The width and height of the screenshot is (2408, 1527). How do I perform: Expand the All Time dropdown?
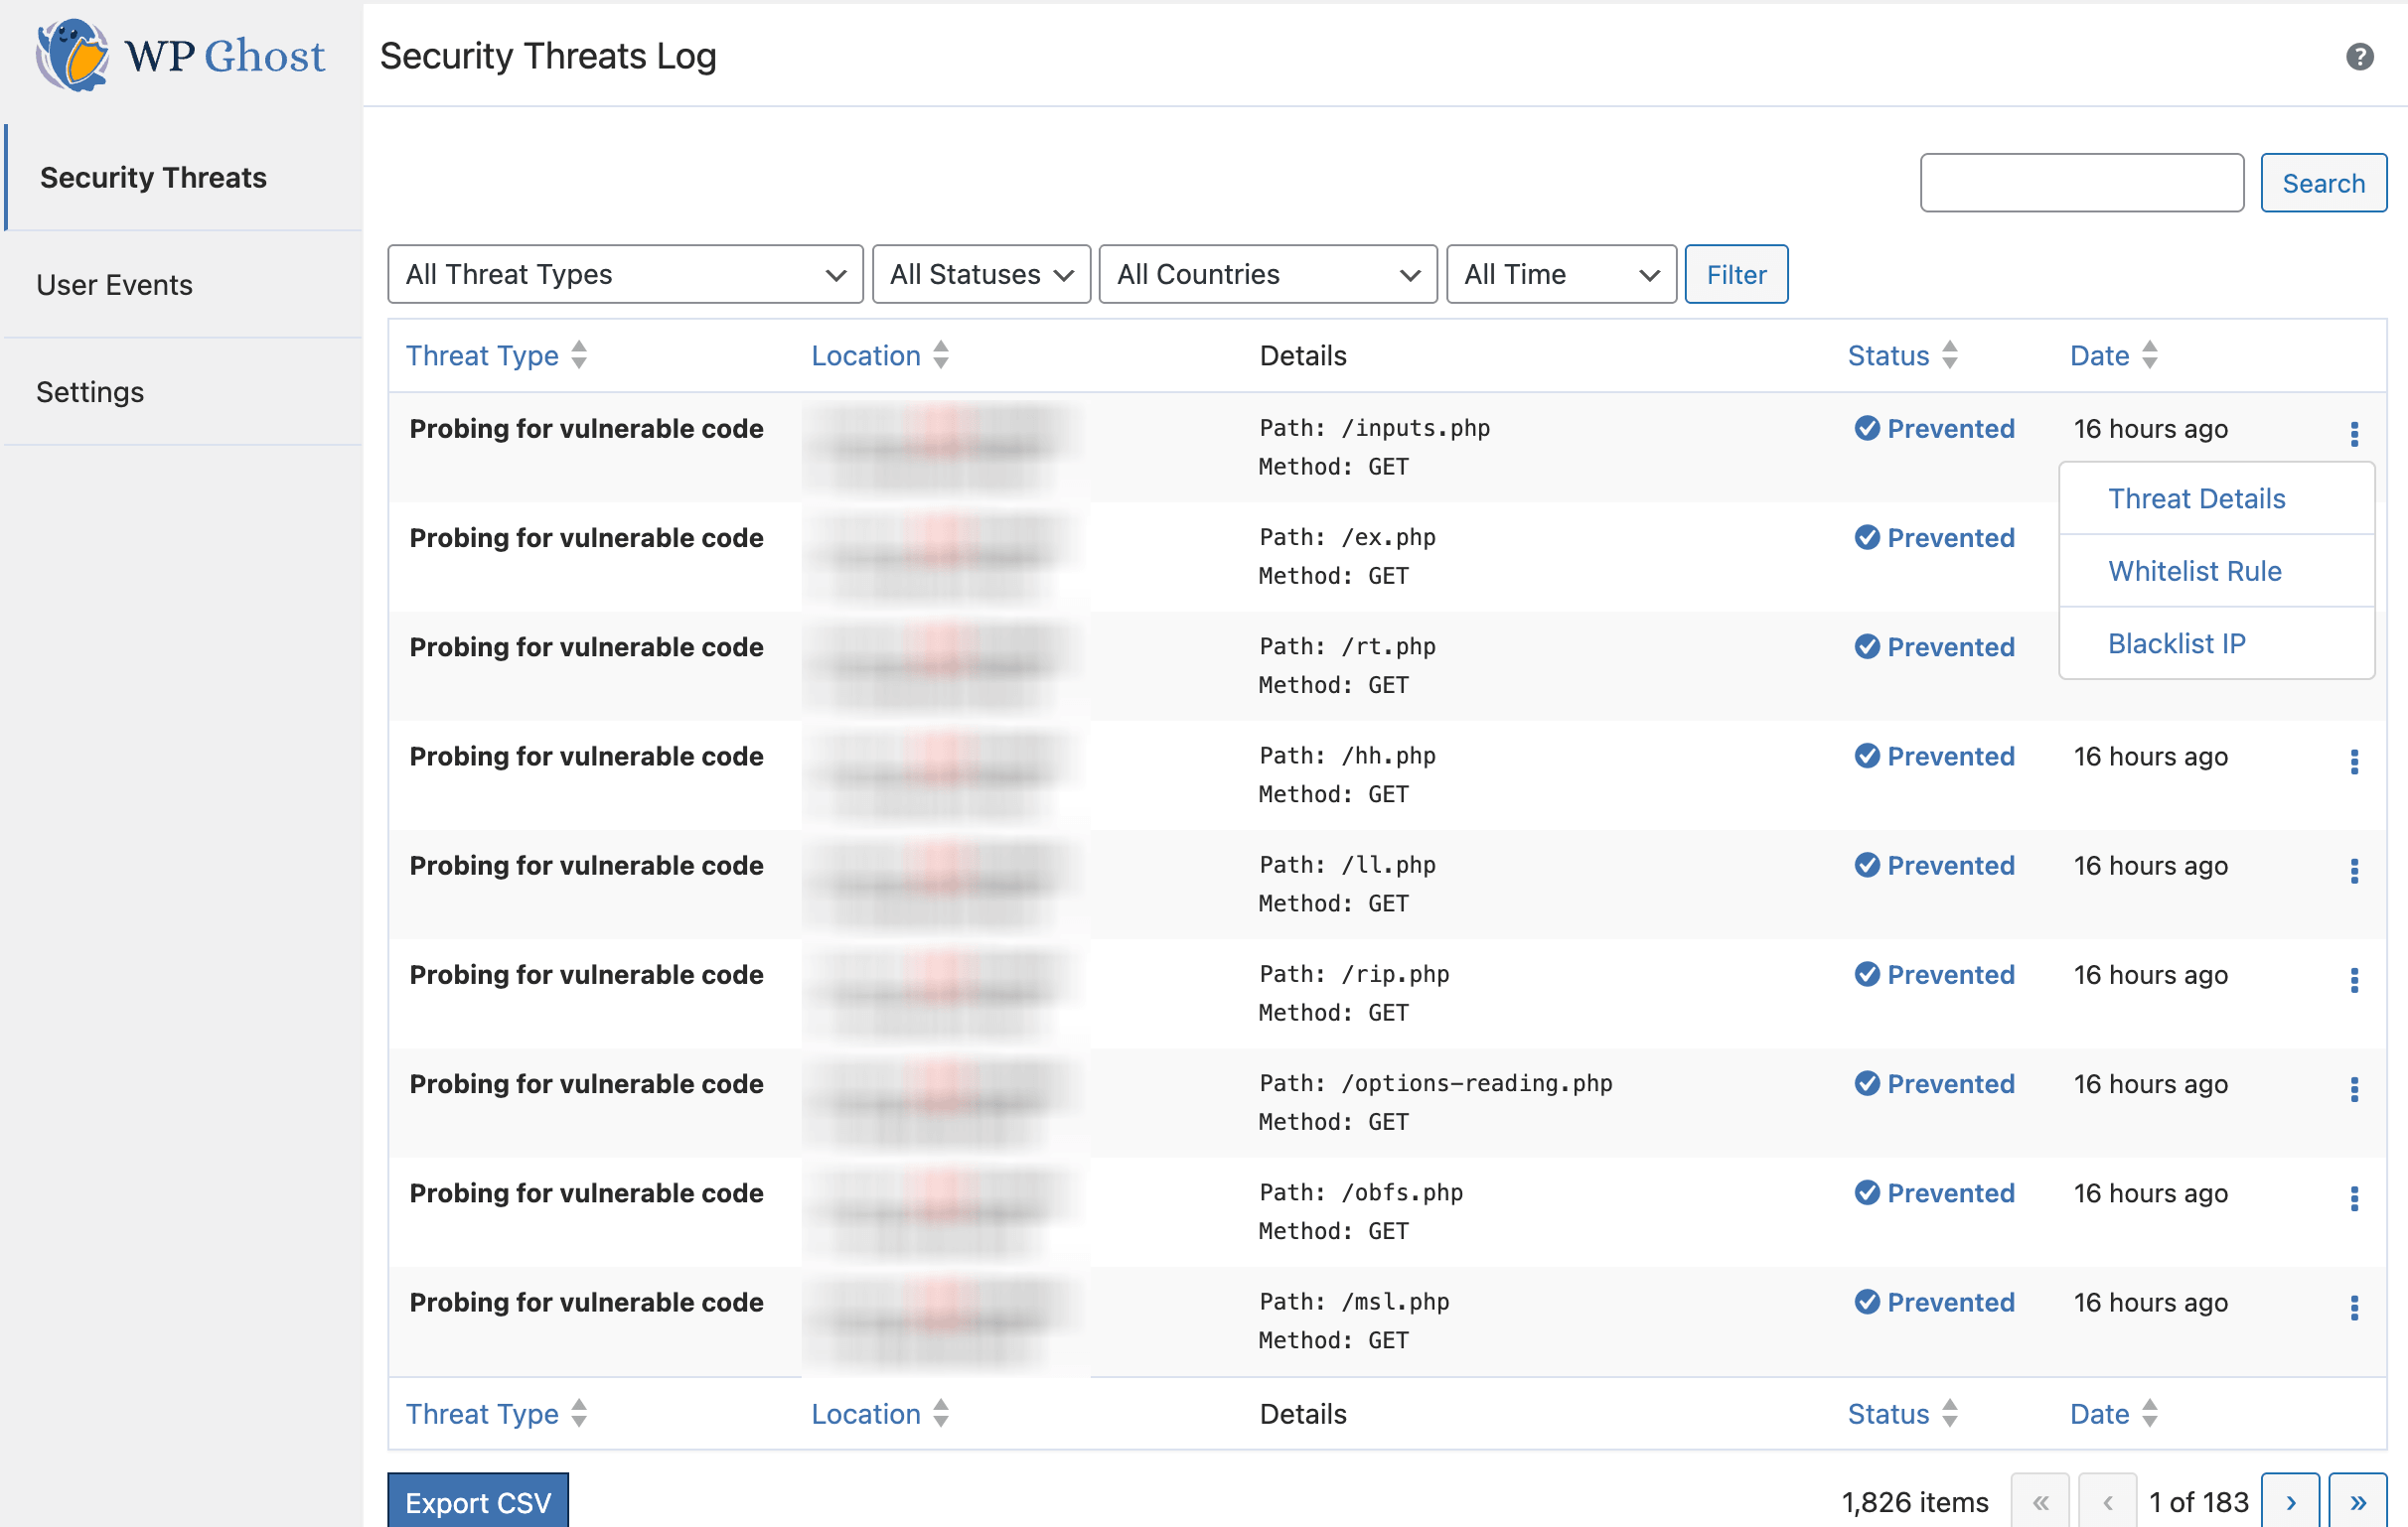click(1560, 275)
